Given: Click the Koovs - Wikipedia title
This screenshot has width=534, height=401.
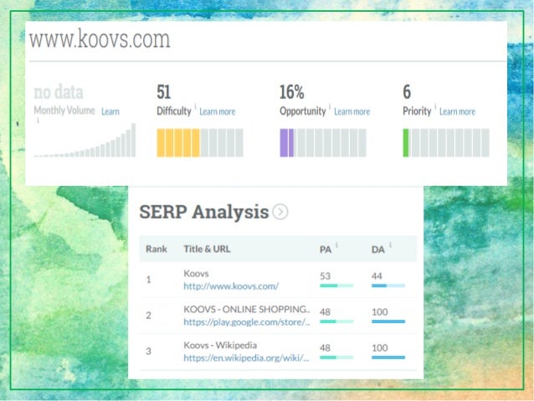Looking at the screenshot, I should [220, 345].
